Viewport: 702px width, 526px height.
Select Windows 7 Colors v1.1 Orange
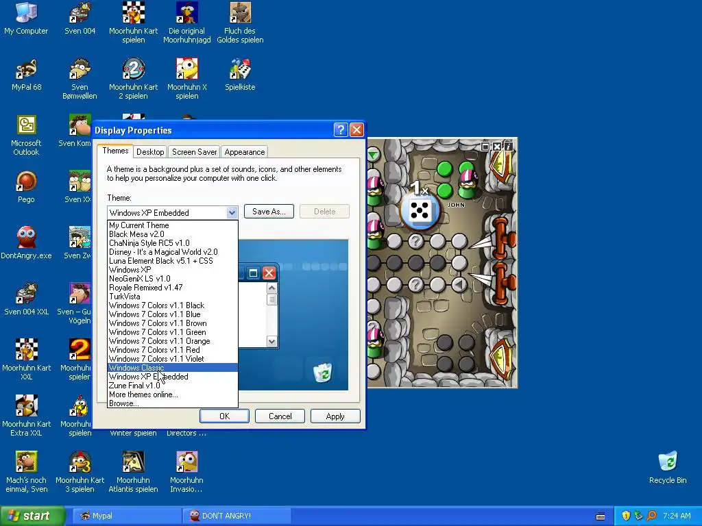[173, 341]
